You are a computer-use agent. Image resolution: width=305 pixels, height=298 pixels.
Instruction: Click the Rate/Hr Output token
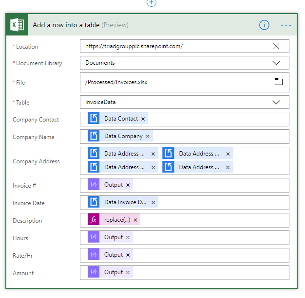(x=110, y=255)
